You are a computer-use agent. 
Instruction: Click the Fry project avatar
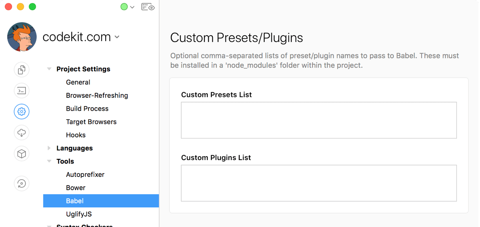point(22,37)
